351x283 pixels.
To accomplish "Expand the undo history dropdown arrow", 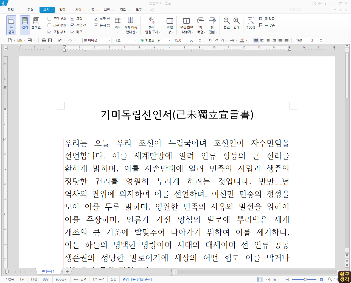I will tap(65, 40).
